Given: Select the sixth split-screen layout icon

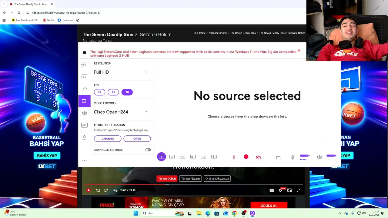Looking at the screenshot, I should [214, 157].
